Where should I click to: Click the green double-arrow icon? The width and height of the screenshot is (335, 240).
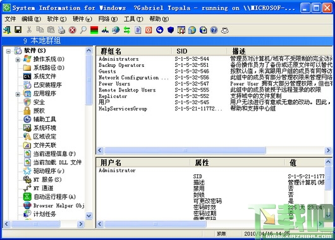[x=127, y=30]
